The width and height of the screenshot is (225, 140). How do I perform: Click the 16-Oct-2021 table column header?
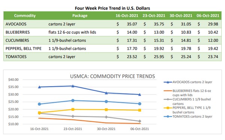(127, 16)
